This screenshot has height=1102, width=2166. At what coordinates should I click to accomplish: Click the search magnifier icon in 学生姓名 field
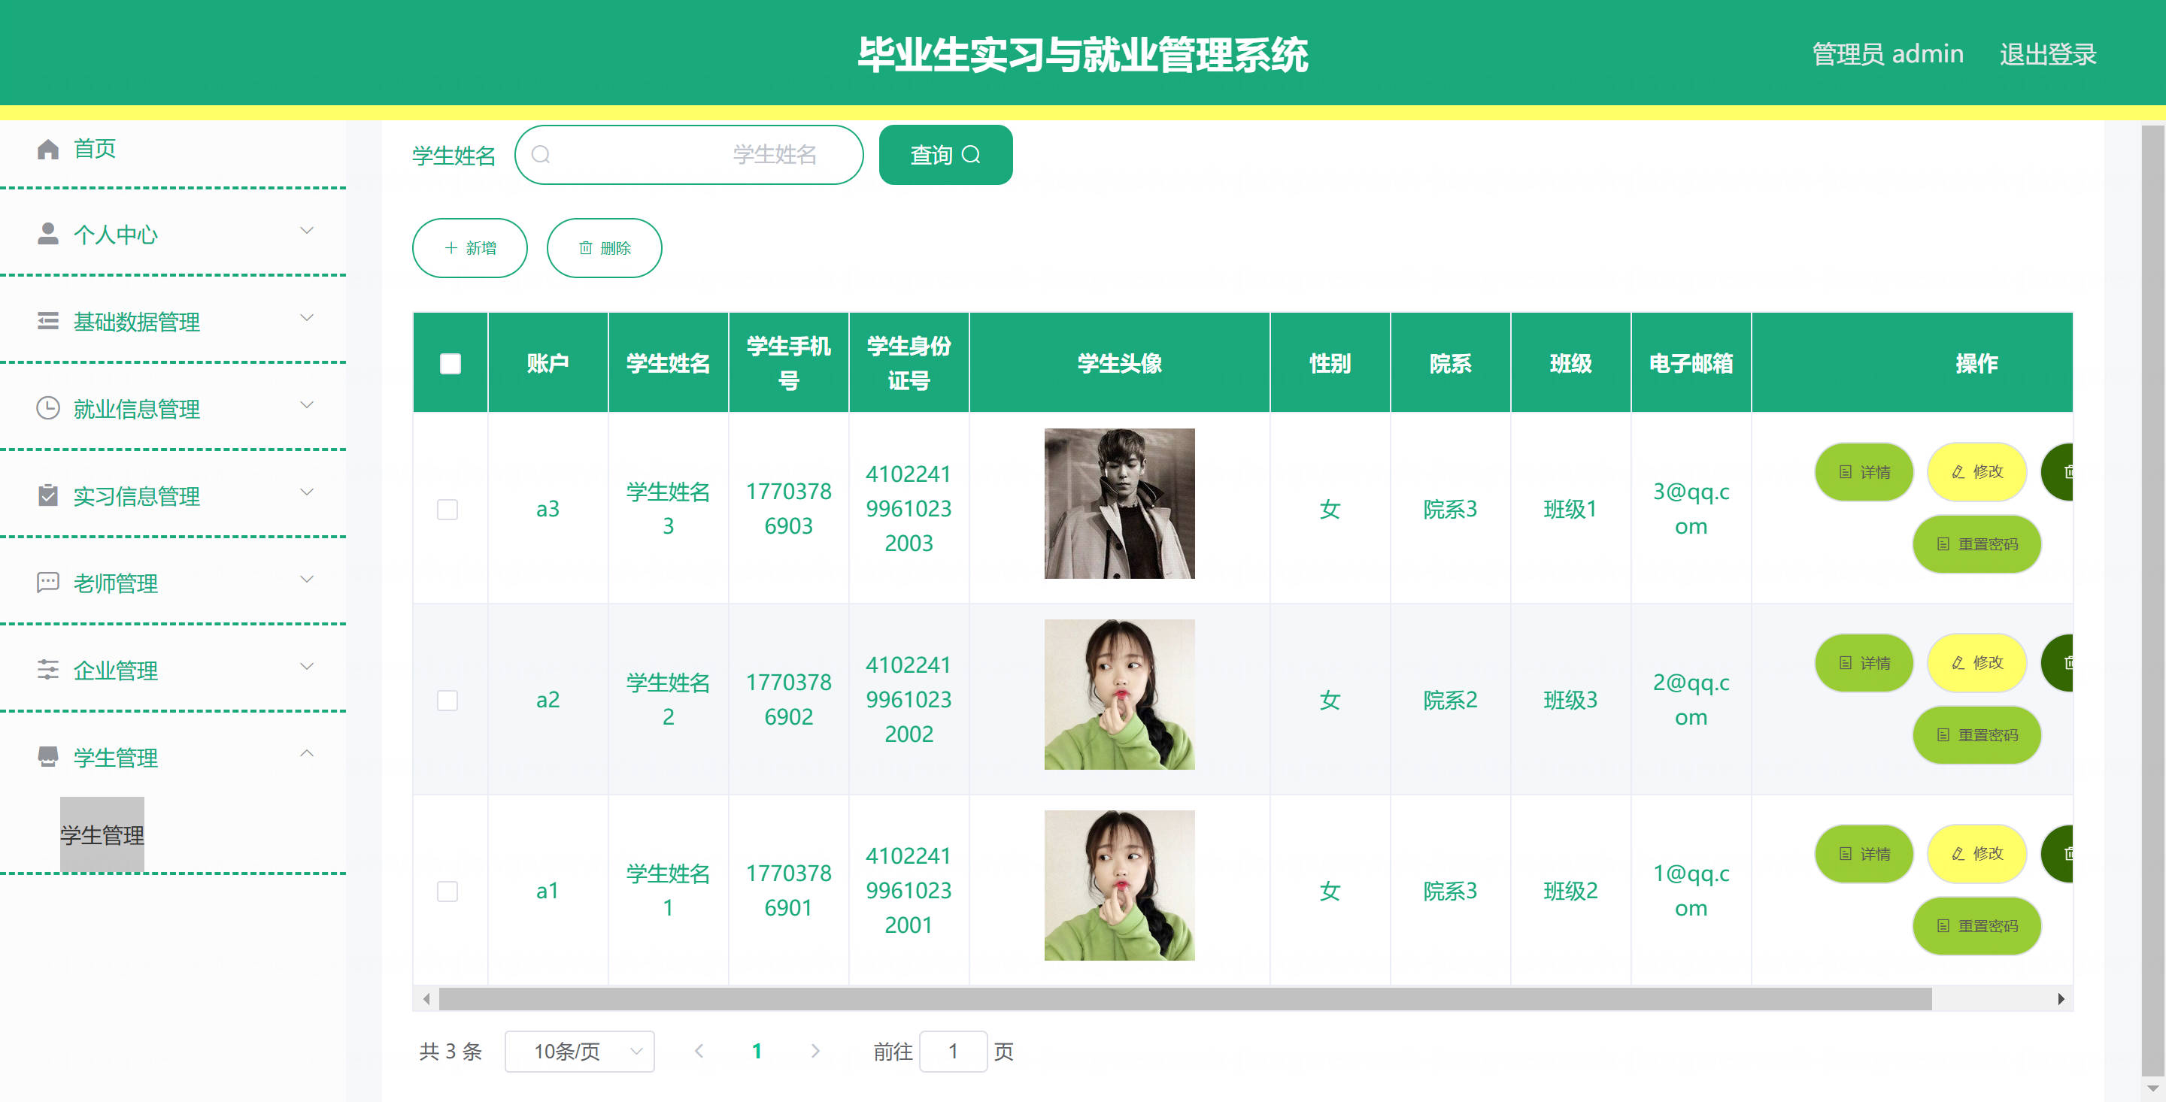pos(541,155)
